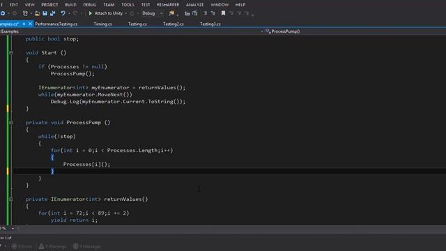This screenshot has width=446, height=251.
Task: Select the Error List panel tab
Action: click(6, 238)
